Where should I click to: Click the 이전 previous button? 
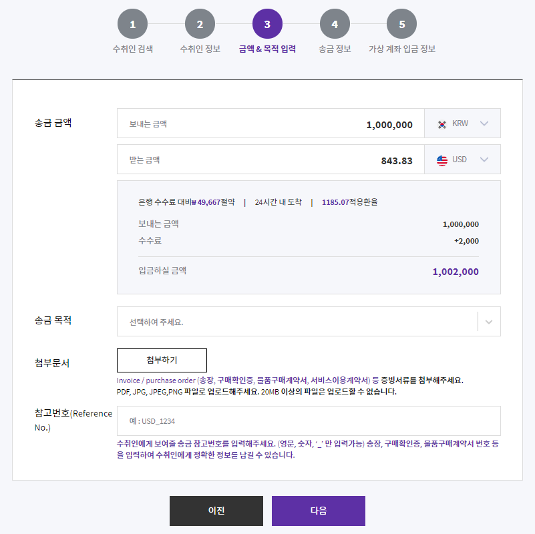pos(216,511)
